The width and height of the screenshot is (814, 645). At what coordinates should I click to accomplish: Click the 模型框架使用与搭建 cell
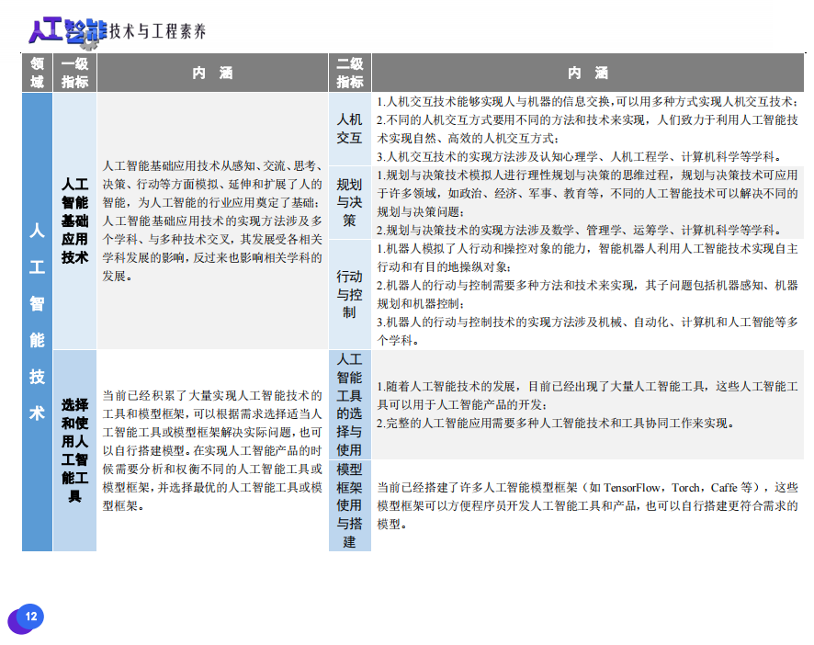(349, 505)
